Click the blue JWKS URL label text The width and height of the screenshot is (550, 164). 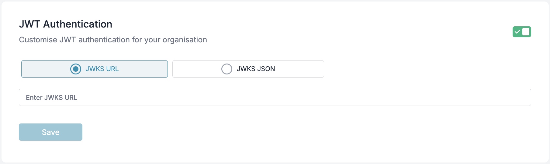click(x=102, y=69)
